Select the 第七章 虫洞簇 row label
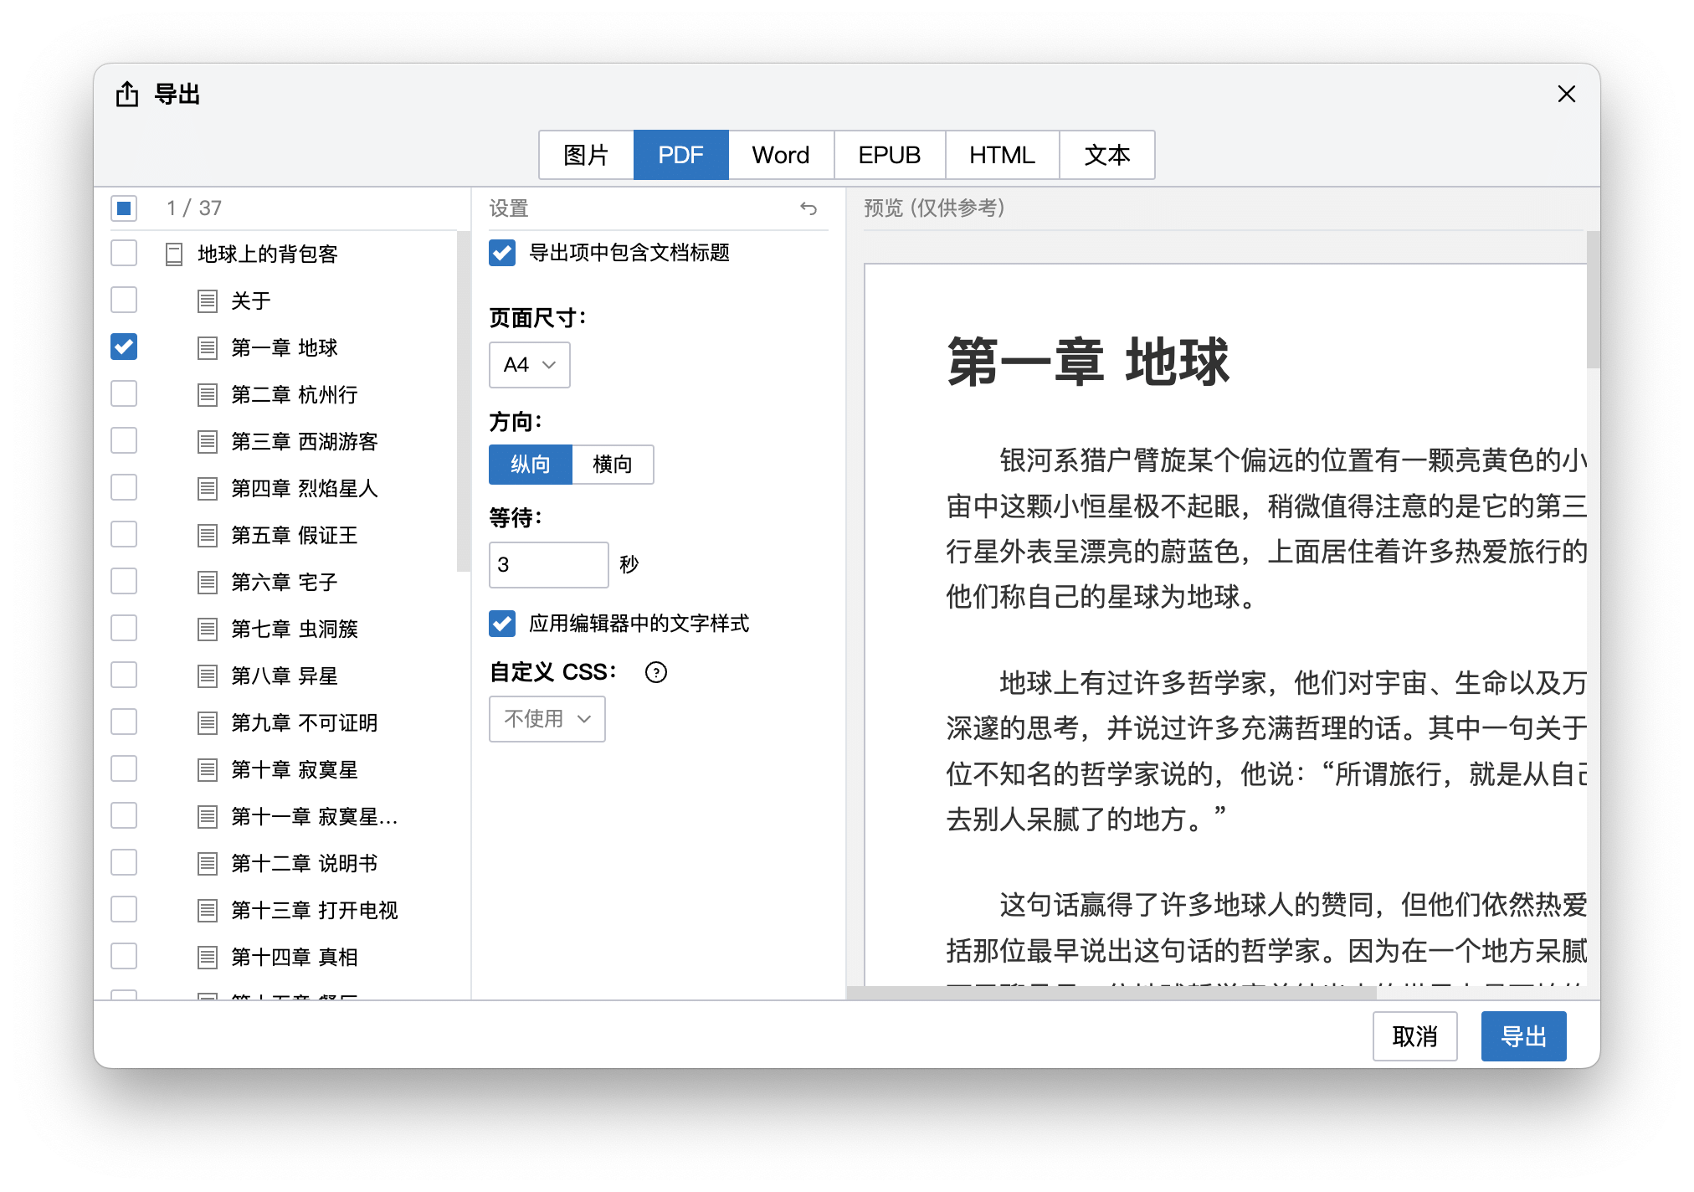The image size is (1694, 1192). [295, 629]
